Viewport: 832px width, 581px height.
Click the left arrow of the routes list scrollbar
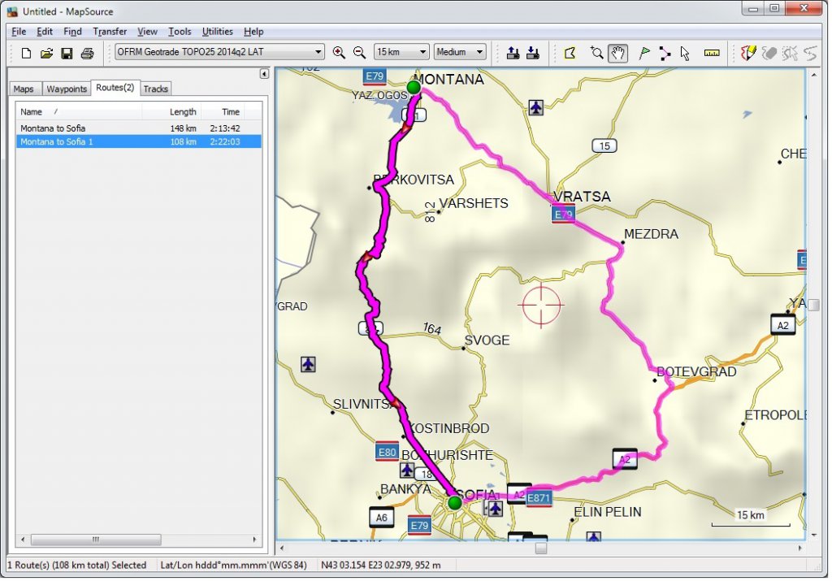coord(22,540)
